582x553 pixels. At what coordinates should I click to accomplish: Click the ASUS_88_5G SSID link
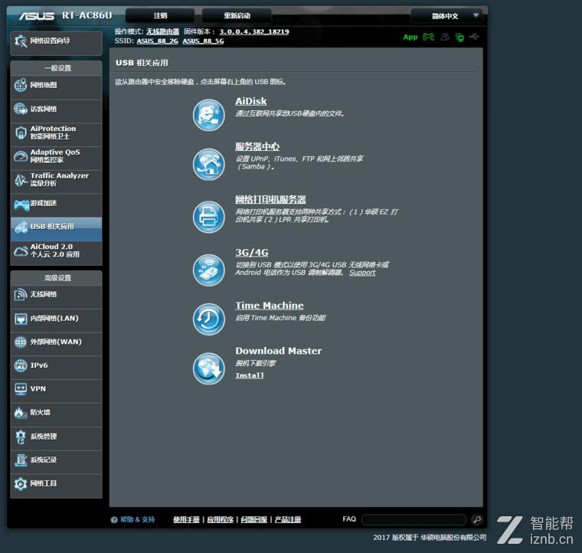[x=204, y=41]
